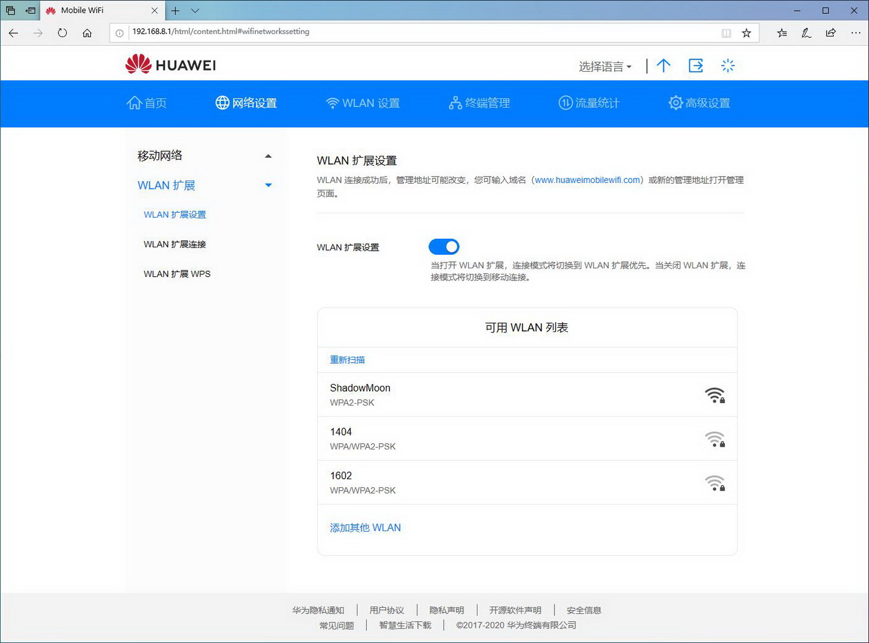Image resolution: width=869 pixels, height=643 pixels.
Task: Click the locked WiFi icon for network 1404
Action: [x=715, y=439]
